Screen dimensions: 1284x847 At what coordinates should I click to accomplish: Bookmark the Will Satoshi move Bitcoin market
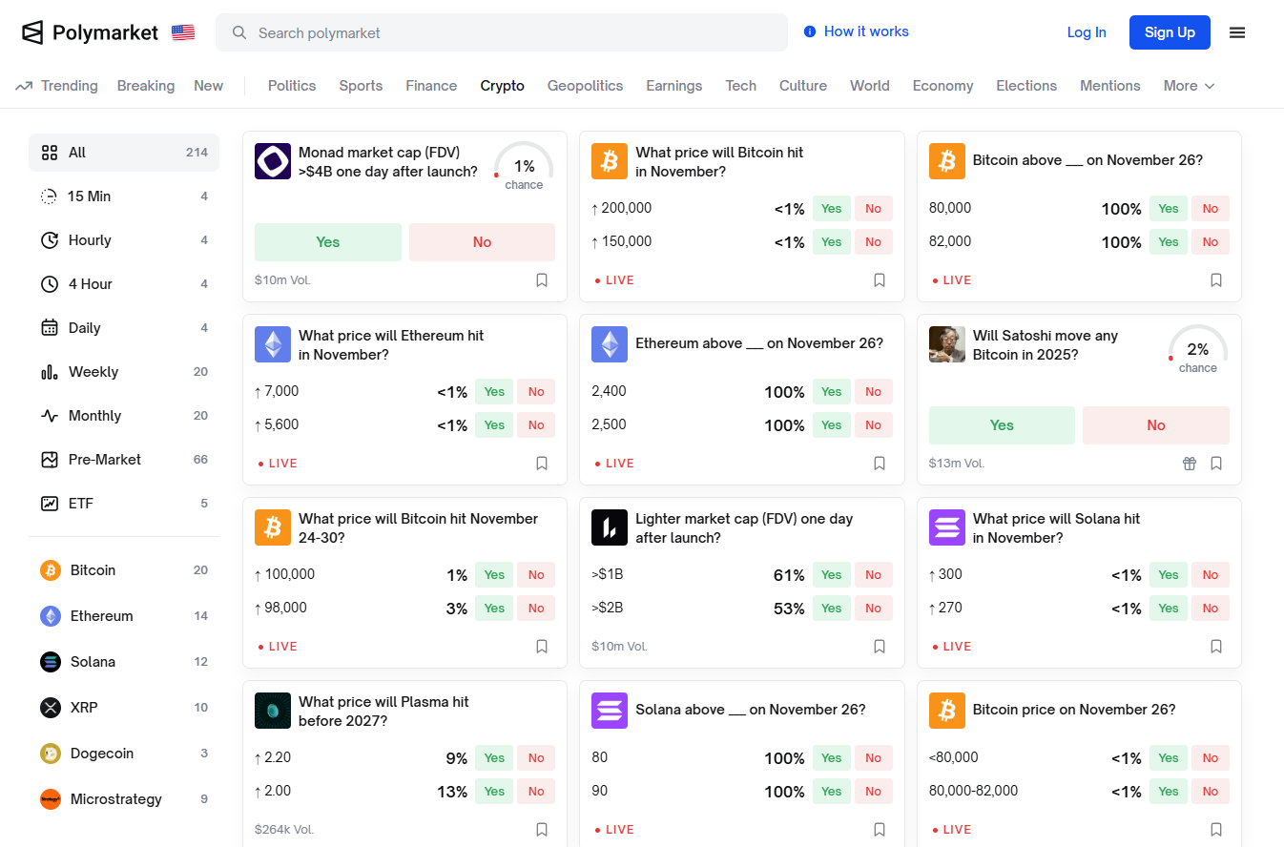click(1216, 464)
